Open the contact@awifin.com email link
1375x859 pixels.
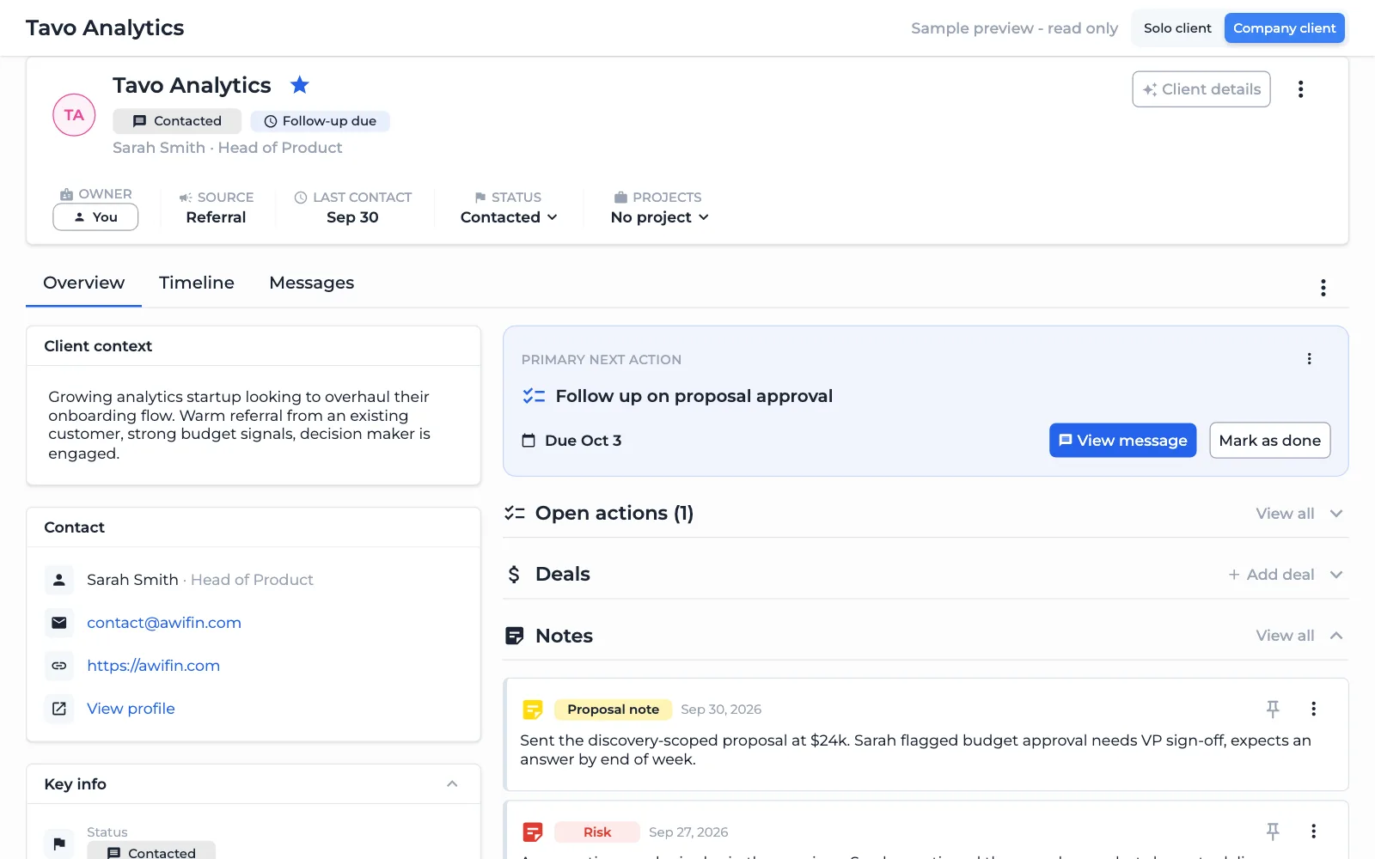coord(164,623)
